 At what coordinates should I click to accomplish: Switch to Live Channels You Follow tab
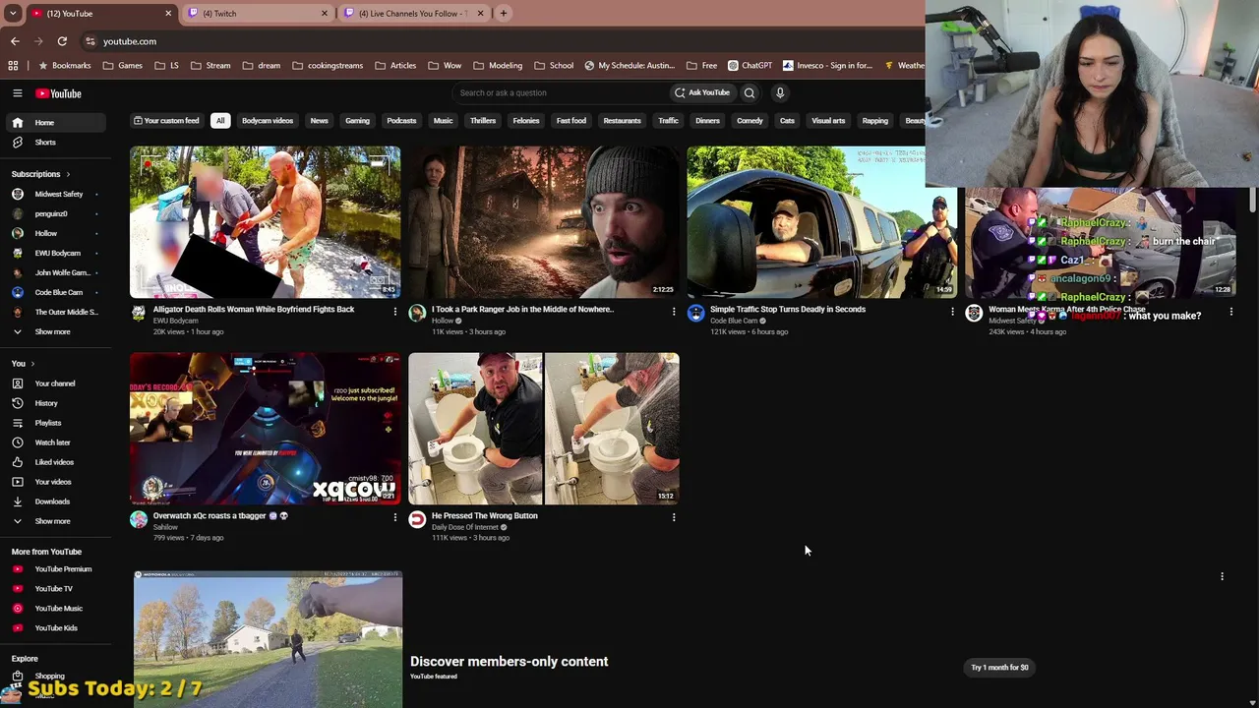(x=413, y=14)
